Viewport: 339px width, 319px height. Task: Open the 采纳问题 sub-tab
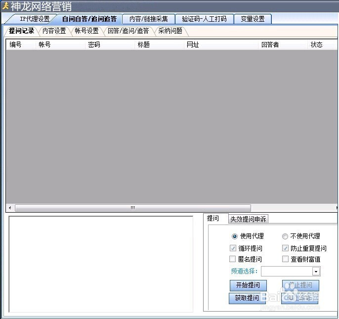click(170, 31)
